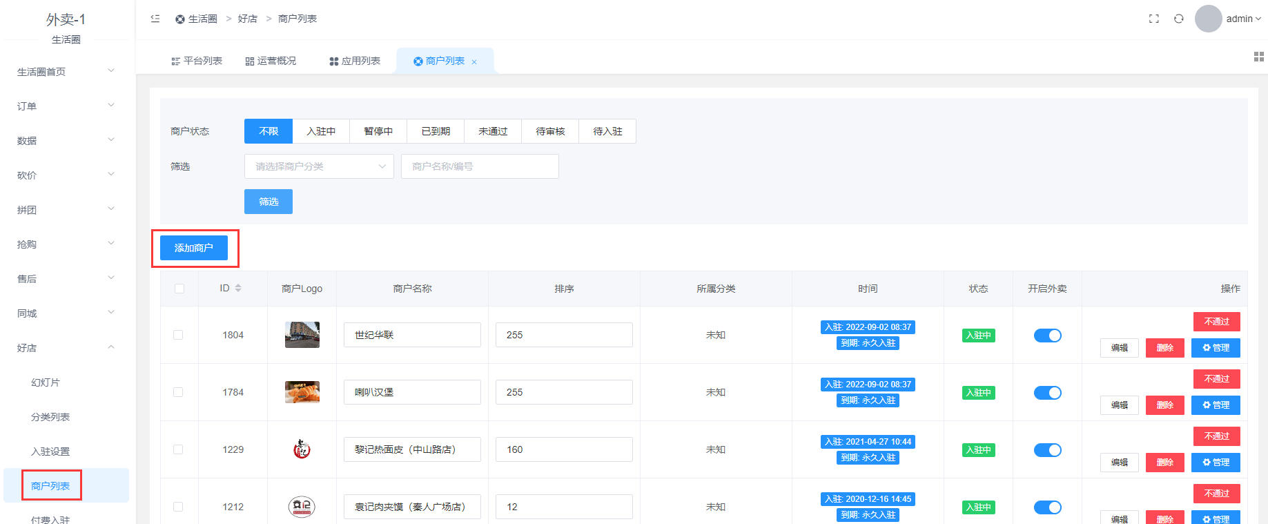The width and height of the screenshot is (1268, 524).
Task: Sort the table by ID column arrows
Action: tap(238, 288)
